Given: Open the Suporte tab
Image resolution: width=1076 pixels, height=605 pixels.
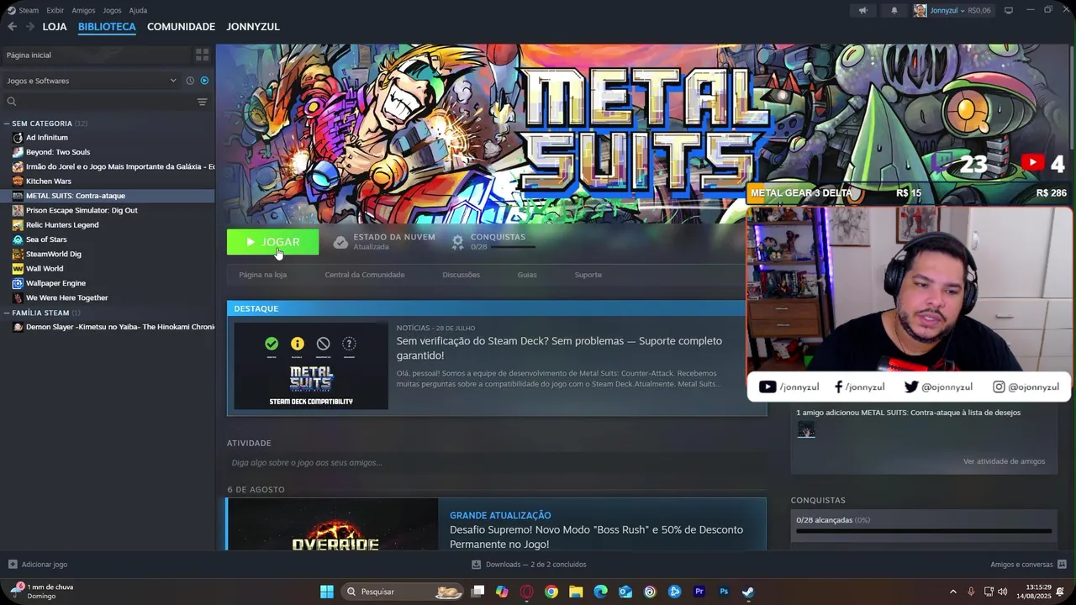Looking at the screenshot, I should click(588, 275).
